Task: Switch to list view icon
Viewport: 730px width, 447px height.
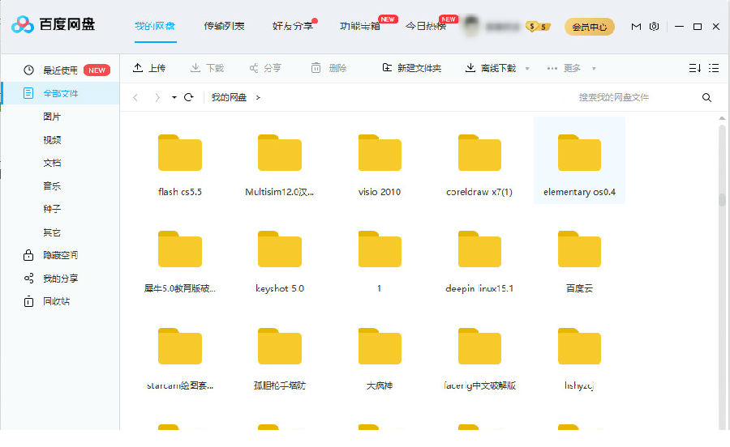Action: 714,68
